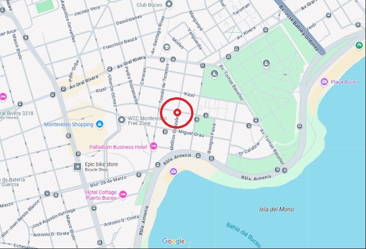Click the camera marker on the beach by Rbla. Armenia
The width and height of the screenshot is (366, 249).
(173, 172)
